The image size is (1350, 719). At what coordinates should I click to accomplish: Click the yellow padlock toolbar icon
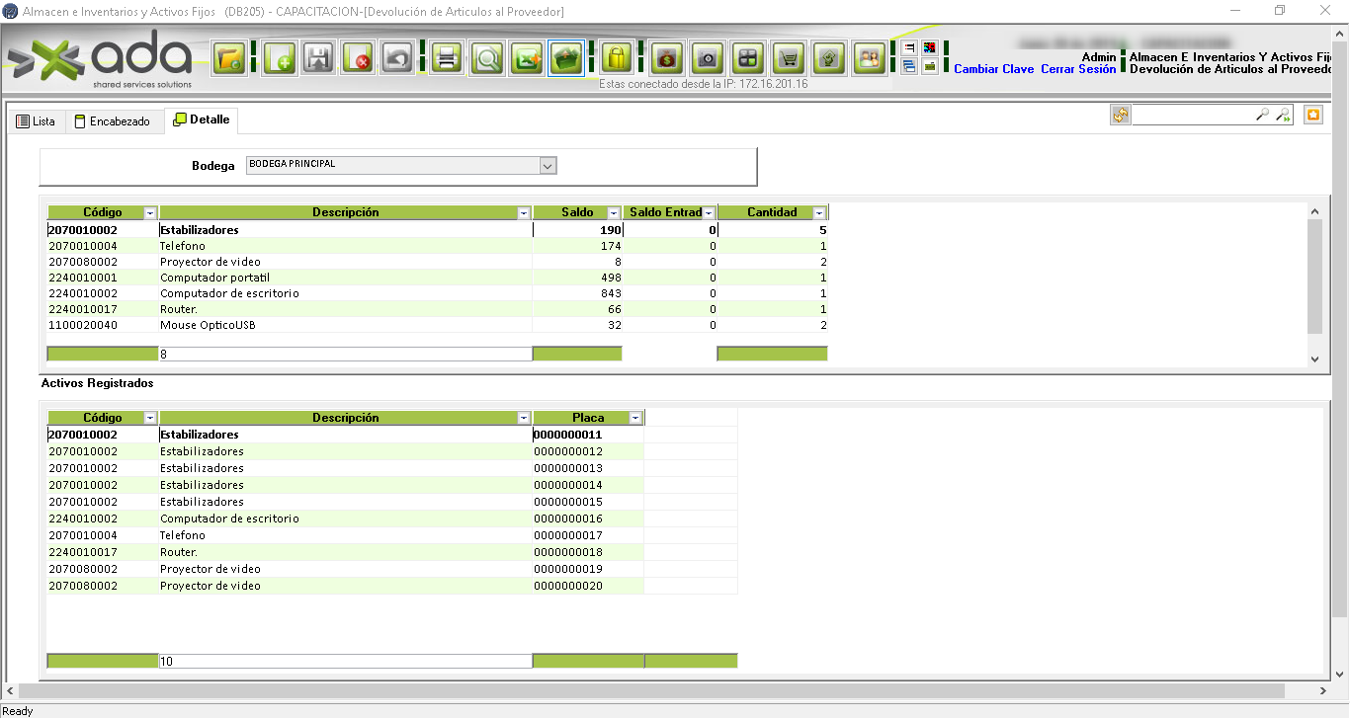click(x=617, y=59)
